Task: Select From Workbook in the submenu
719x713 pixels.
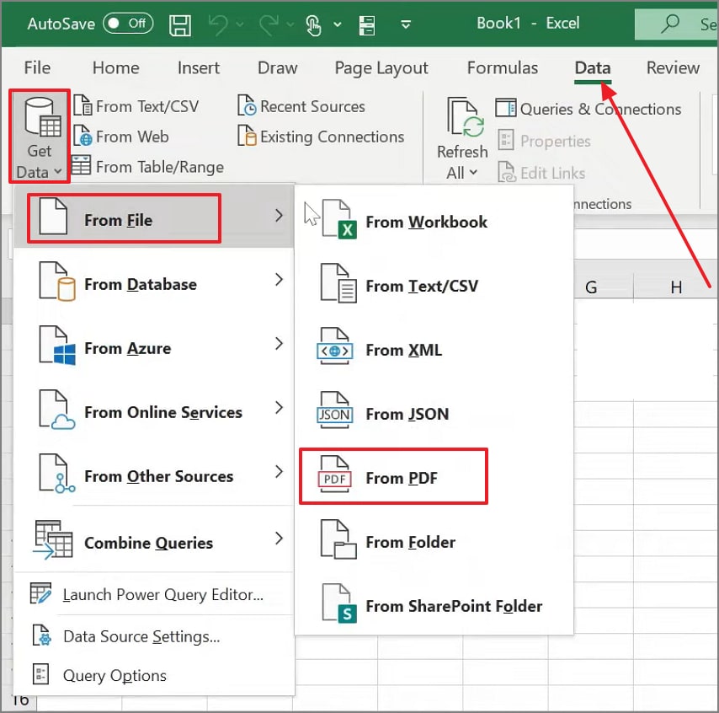Action: [x=426, y=222]
